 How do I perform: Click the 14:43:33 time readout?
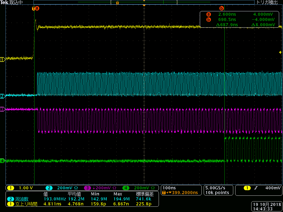(x=263, y=209)
